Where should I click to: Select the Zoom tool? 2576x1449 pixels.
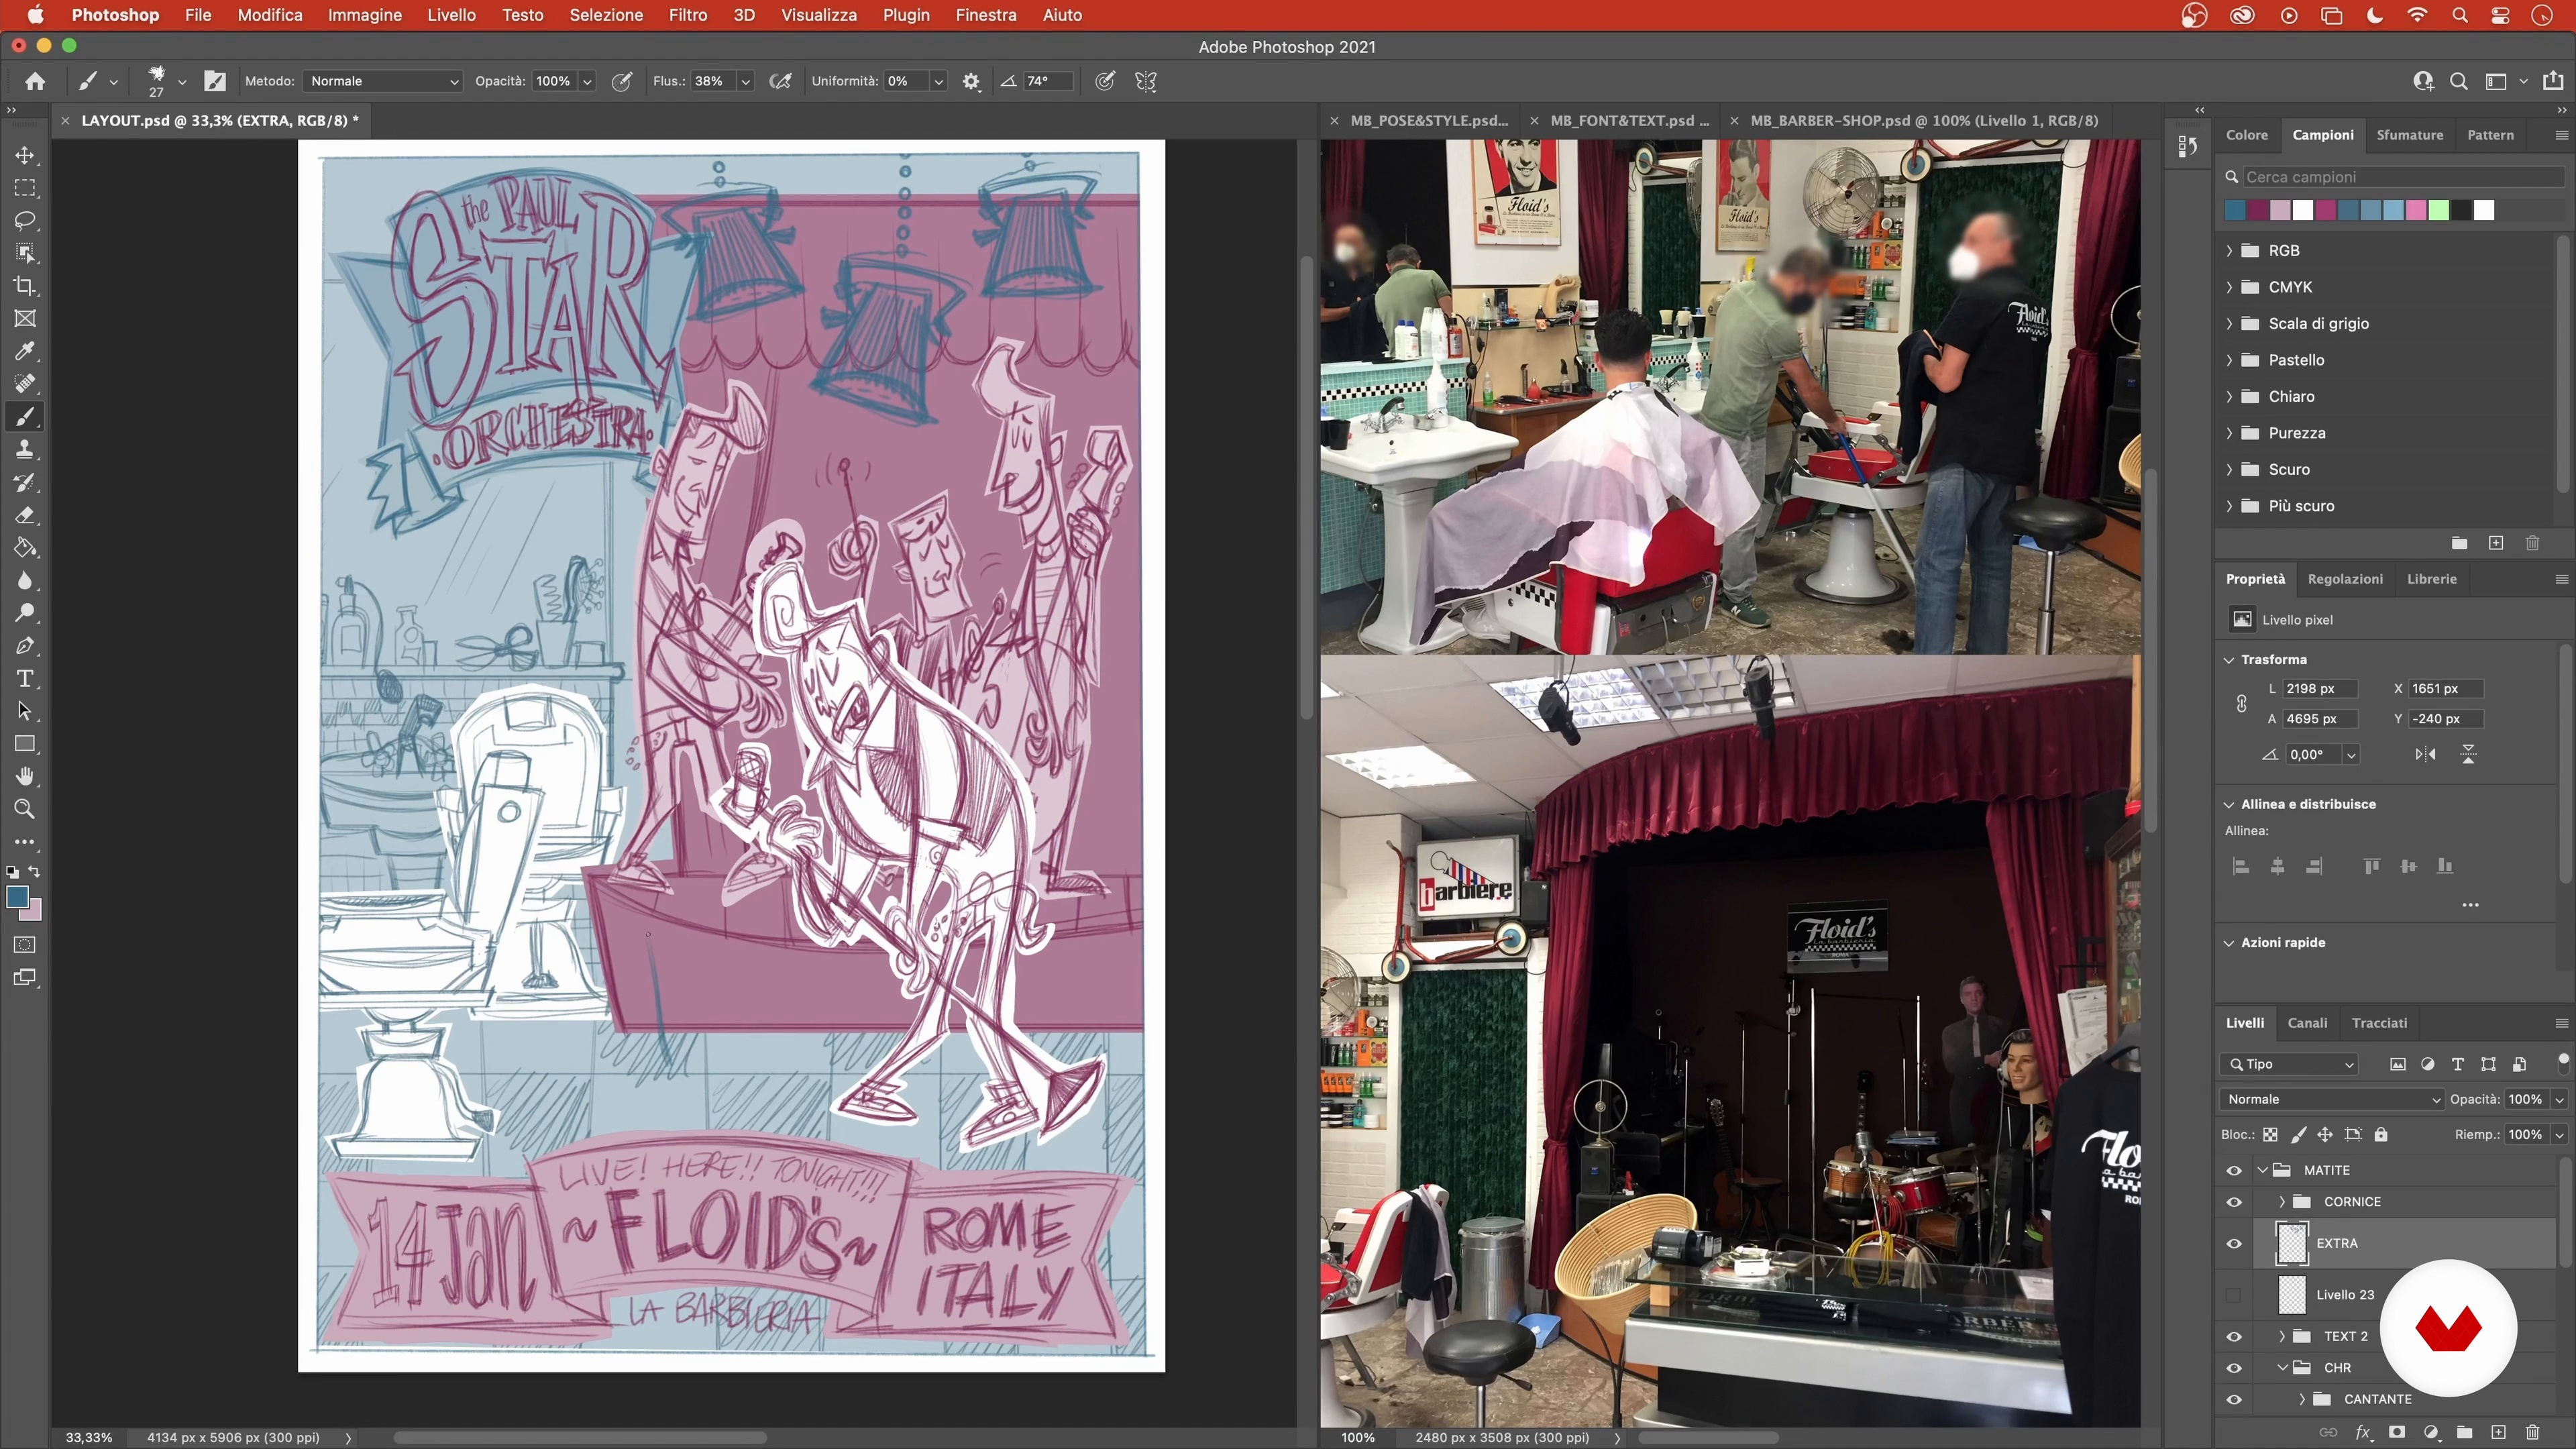click(x=25, y=809)
